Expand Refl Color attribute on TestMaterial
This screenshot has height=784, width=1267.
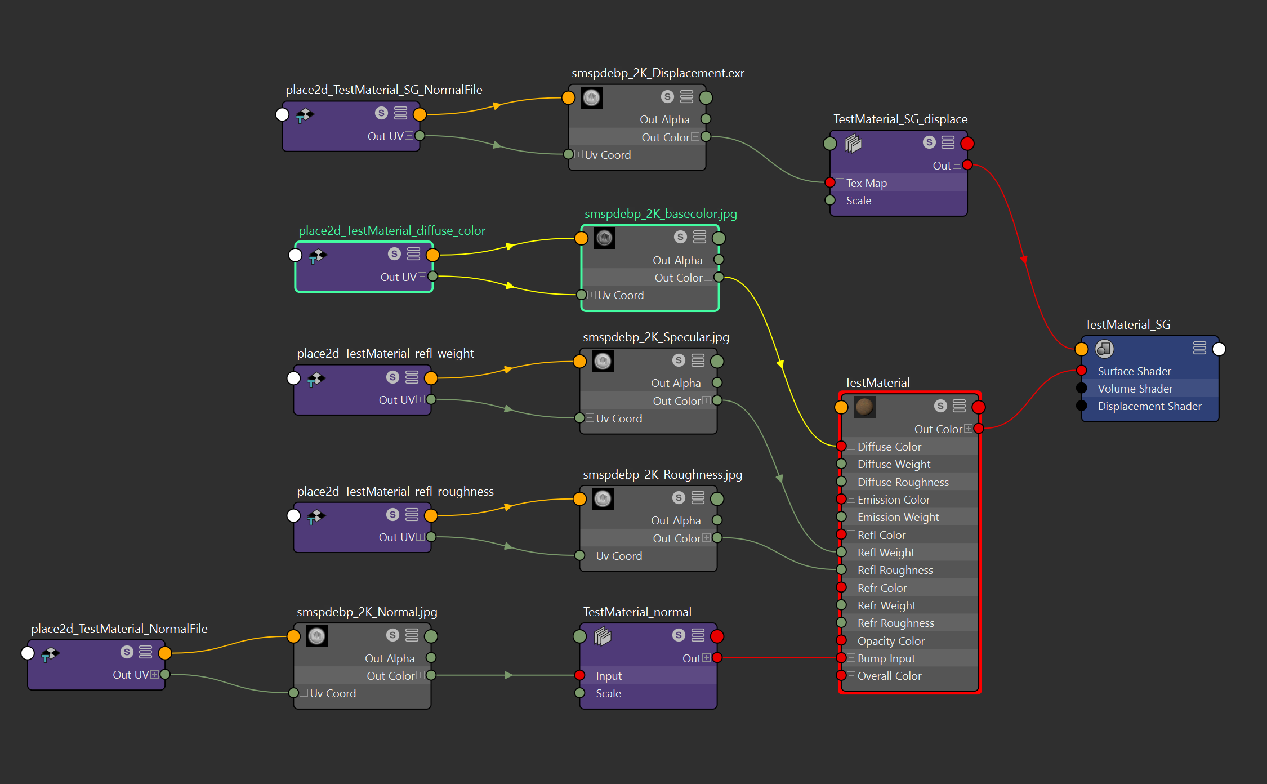click(851, 534)
